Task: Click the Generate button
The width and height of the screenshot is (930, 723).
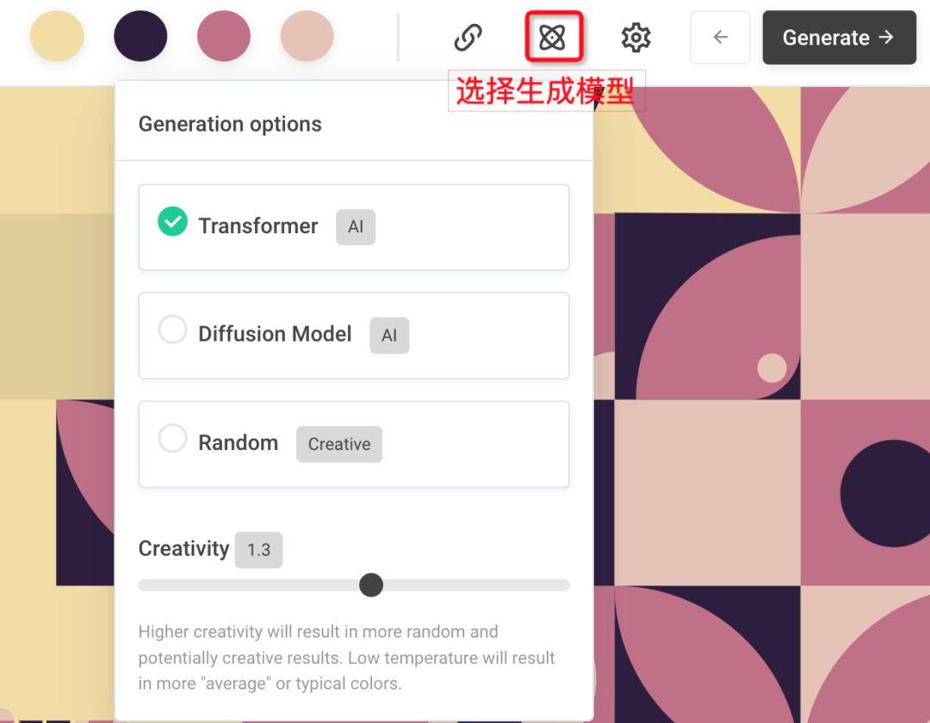Action: point(839,37)
